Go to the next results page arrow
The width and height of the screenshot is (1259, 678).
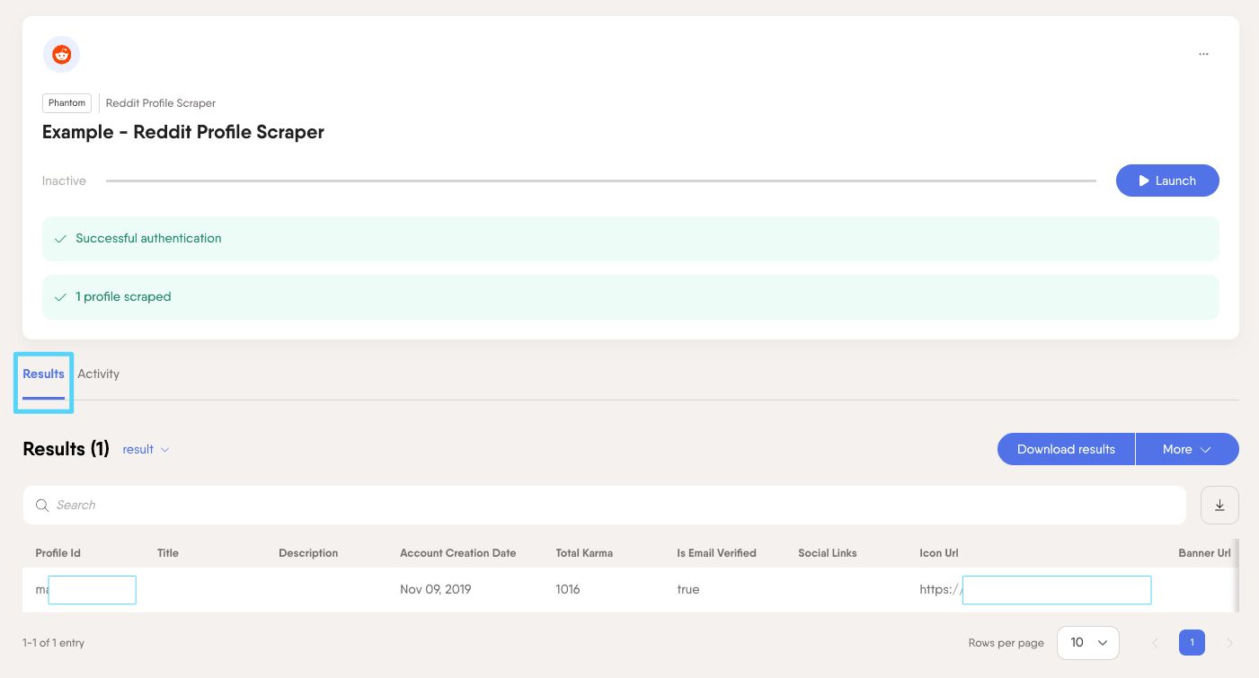click(1229, 642)
